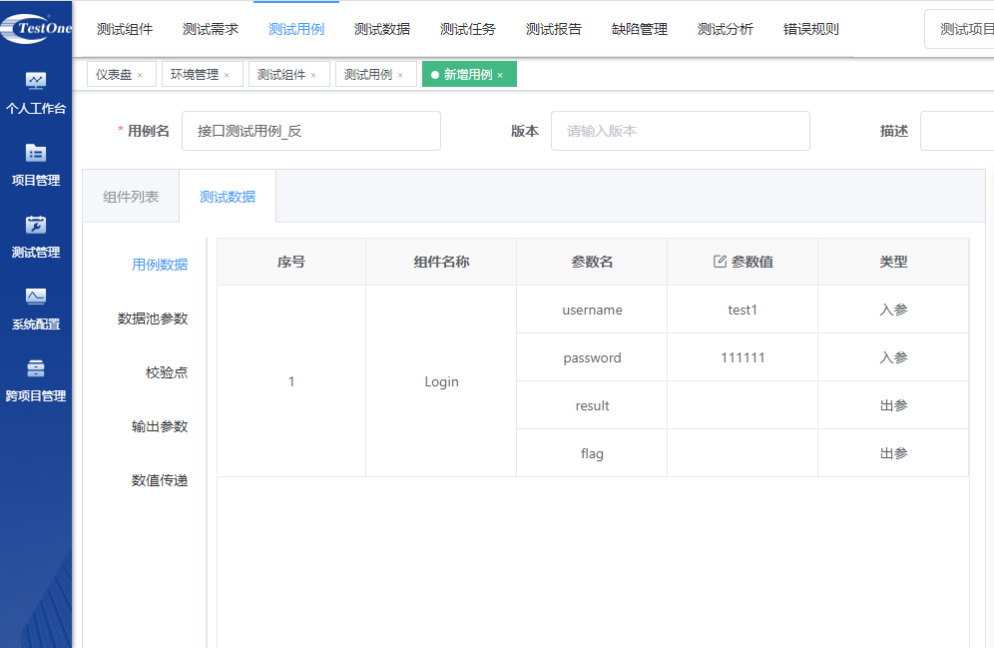This screenshot has width=994, height=648.
Task: Click the 版本 input field
Action: (x=680, y=131)
